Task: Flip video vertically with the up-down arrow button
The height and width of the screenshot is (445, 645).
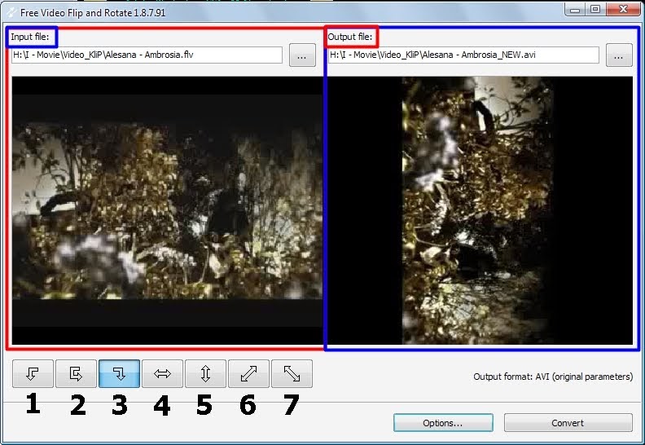Action: (x=206, y=374)
